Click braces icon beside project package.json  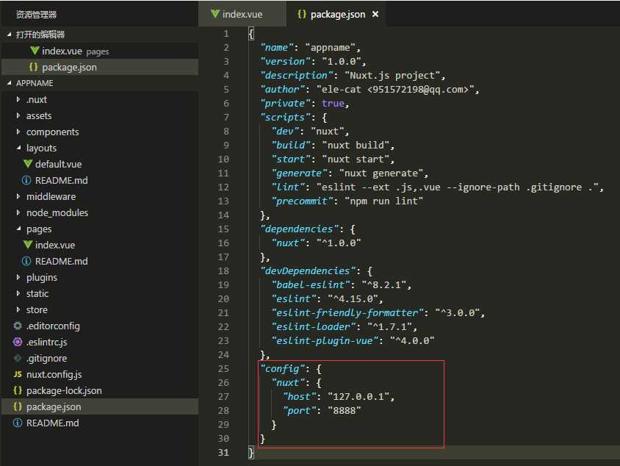pyautogui.click(x=18, y=406)
